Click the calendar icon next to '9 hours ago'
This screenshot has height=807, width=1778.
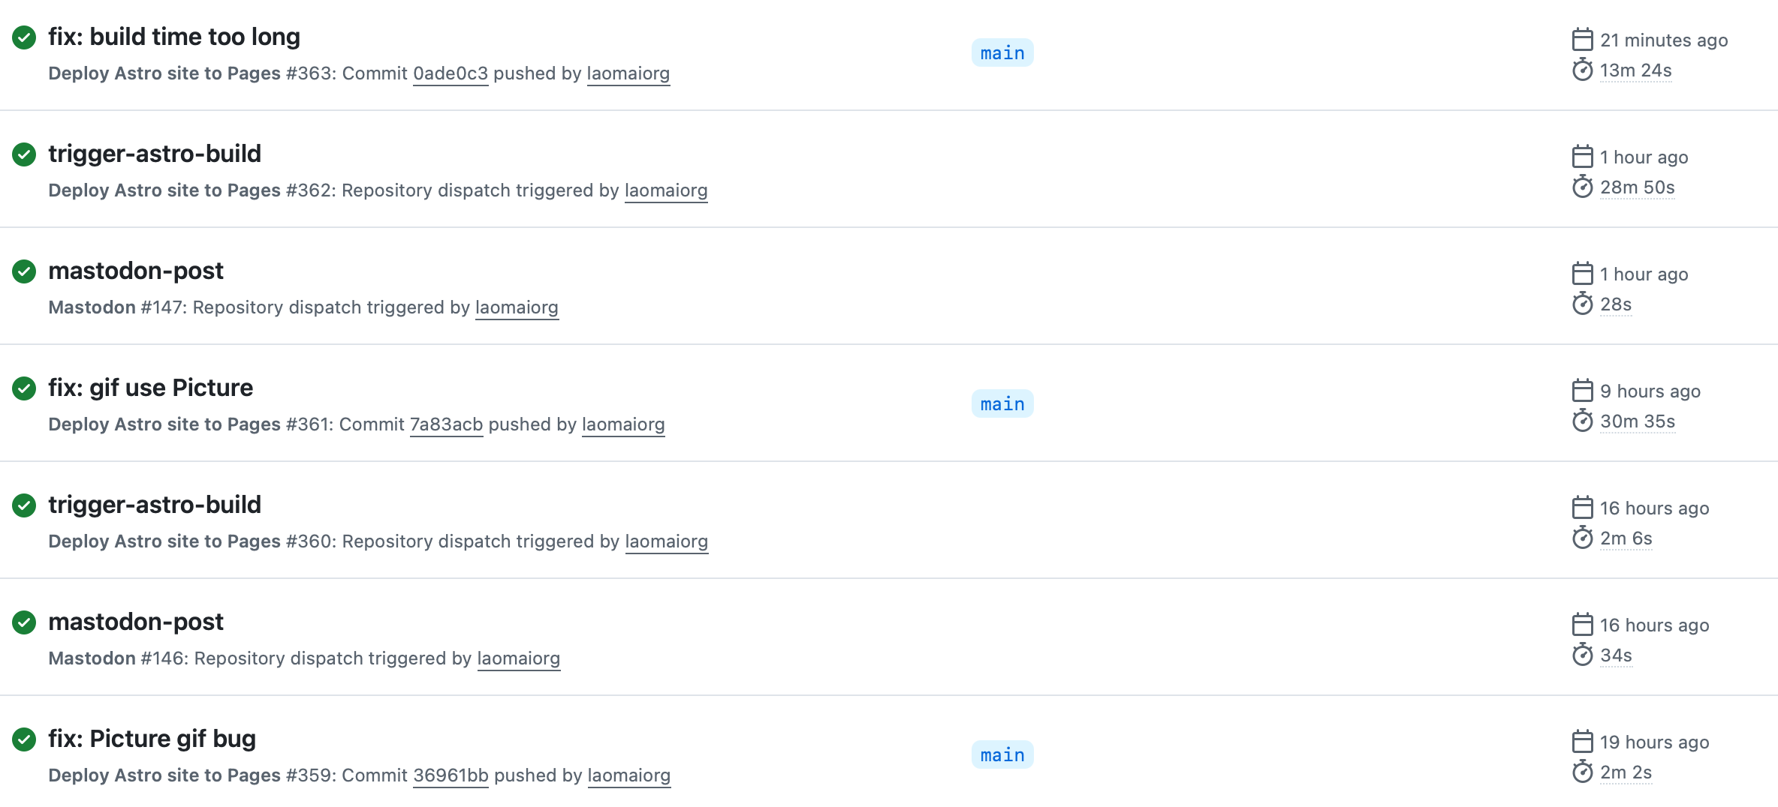1584,391
